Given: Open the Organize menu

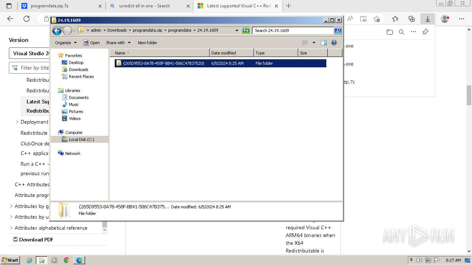Looking at the screenshot, I should [x=66, y=43].
